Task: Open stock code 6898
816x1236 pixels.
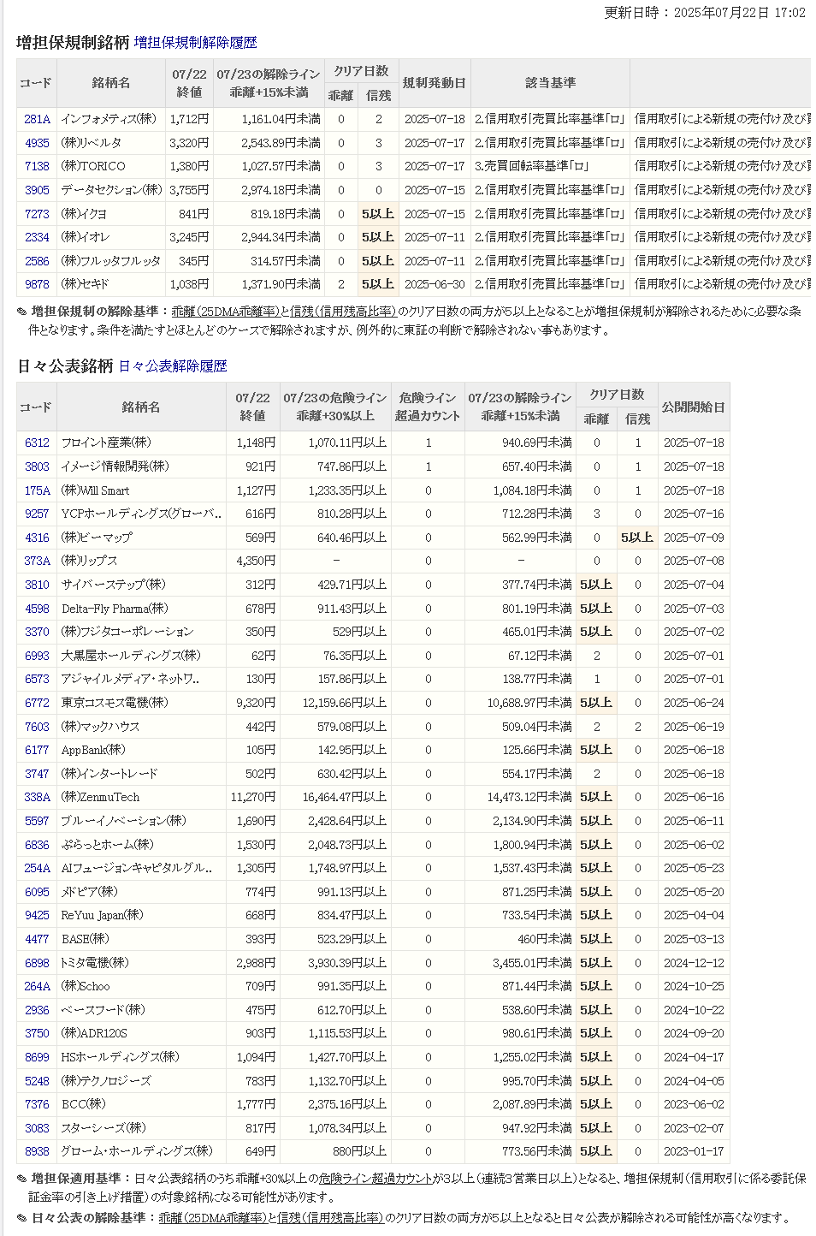Action: 37,963
